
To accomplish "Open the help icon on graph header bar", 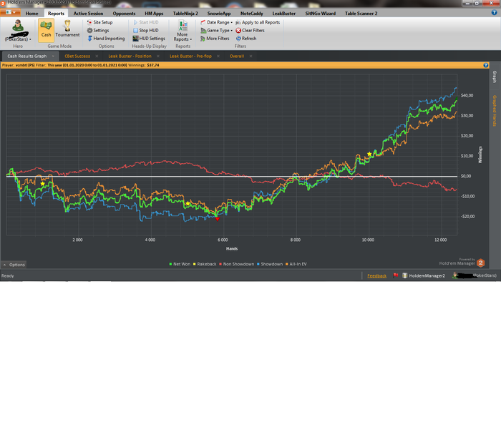I will pyautogui.click(x=486, y=65).
